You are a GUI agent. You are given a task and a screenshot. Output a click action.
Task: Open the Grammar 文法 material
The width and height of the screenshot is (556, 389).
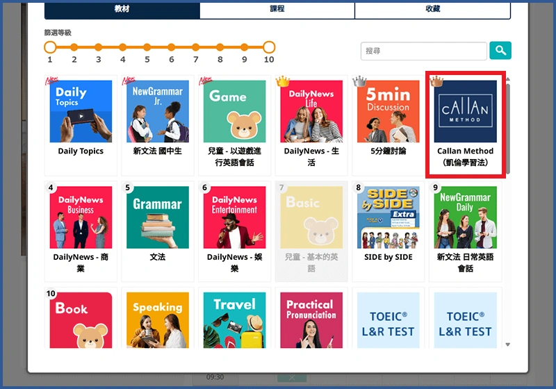158,231
